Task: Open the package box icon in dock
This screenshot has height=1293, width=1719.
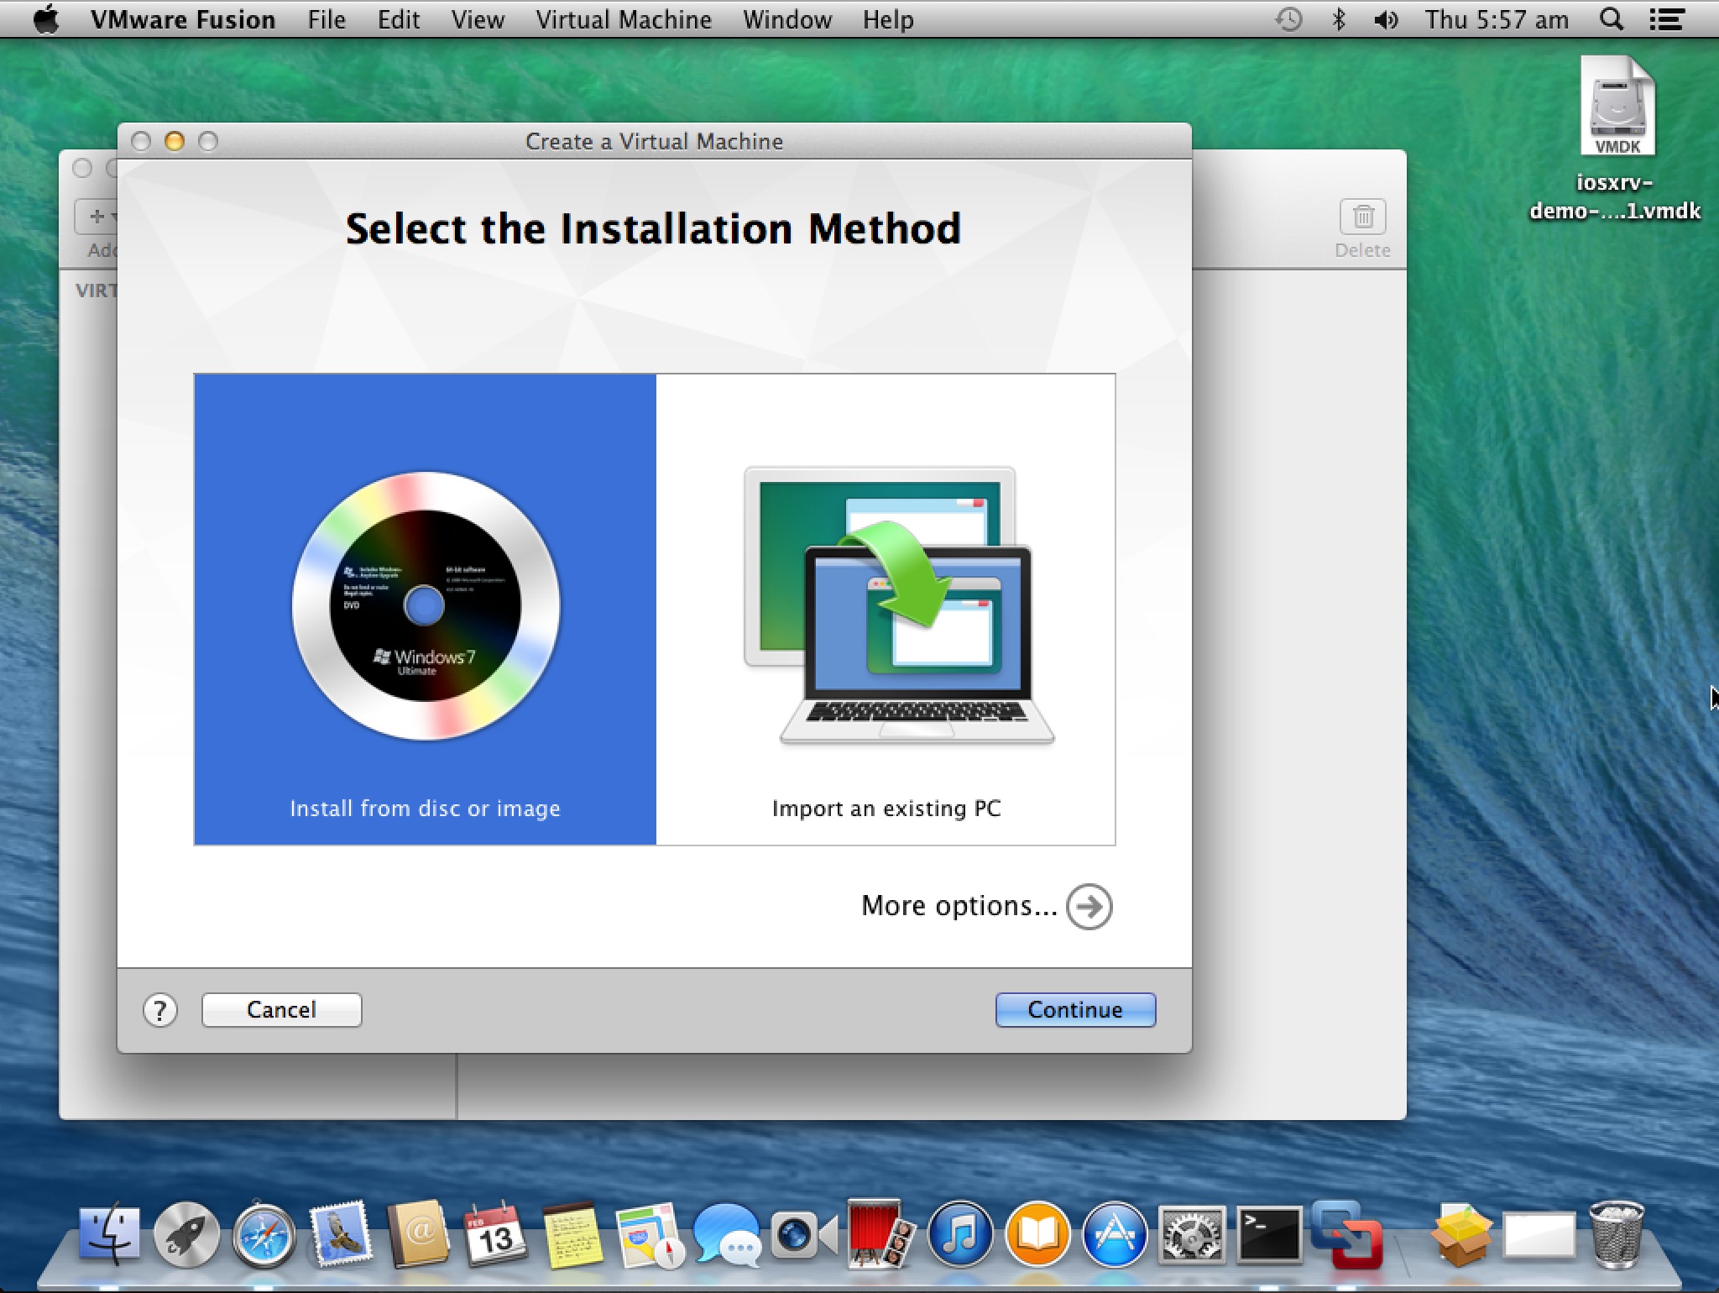Action: coord(1462,1235)
